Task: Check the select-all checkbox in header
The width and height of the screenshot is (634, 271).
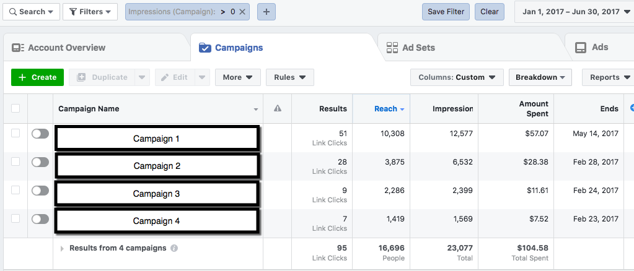Action: [15, 109]
